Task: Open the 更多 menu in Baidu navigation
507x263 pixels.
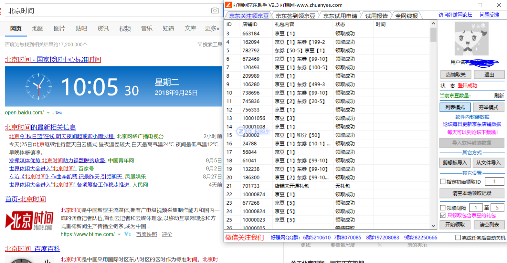Action: pos(212,28)
